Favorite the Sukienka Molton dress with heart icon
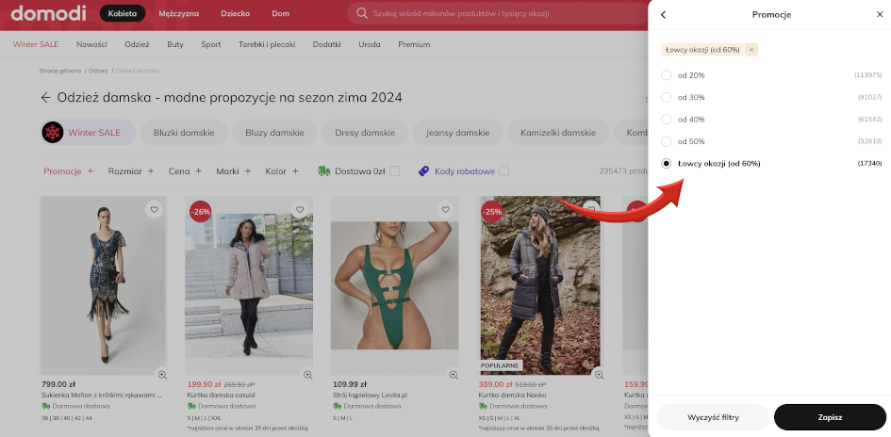The image size is (891, 437). click(x=154, y=209)
